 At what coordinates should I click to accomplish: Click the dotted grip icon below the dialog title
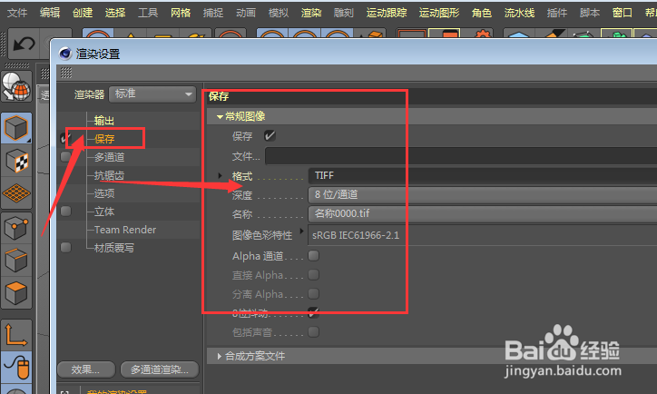point(66,73)
